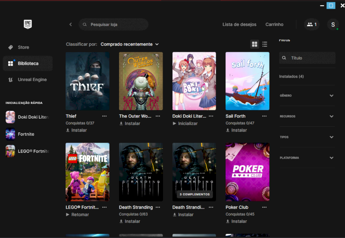Launch Doki Doki from quick launch icon
This screenshot has height=238, width=345.
pos(10,117)
